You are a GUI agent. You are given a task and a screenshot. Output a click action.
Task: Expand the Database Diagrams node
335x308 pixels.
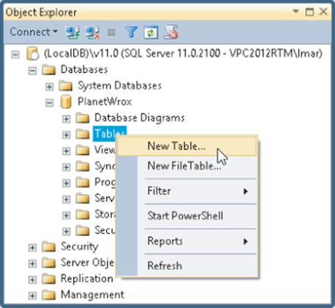(x=66, y=119)
